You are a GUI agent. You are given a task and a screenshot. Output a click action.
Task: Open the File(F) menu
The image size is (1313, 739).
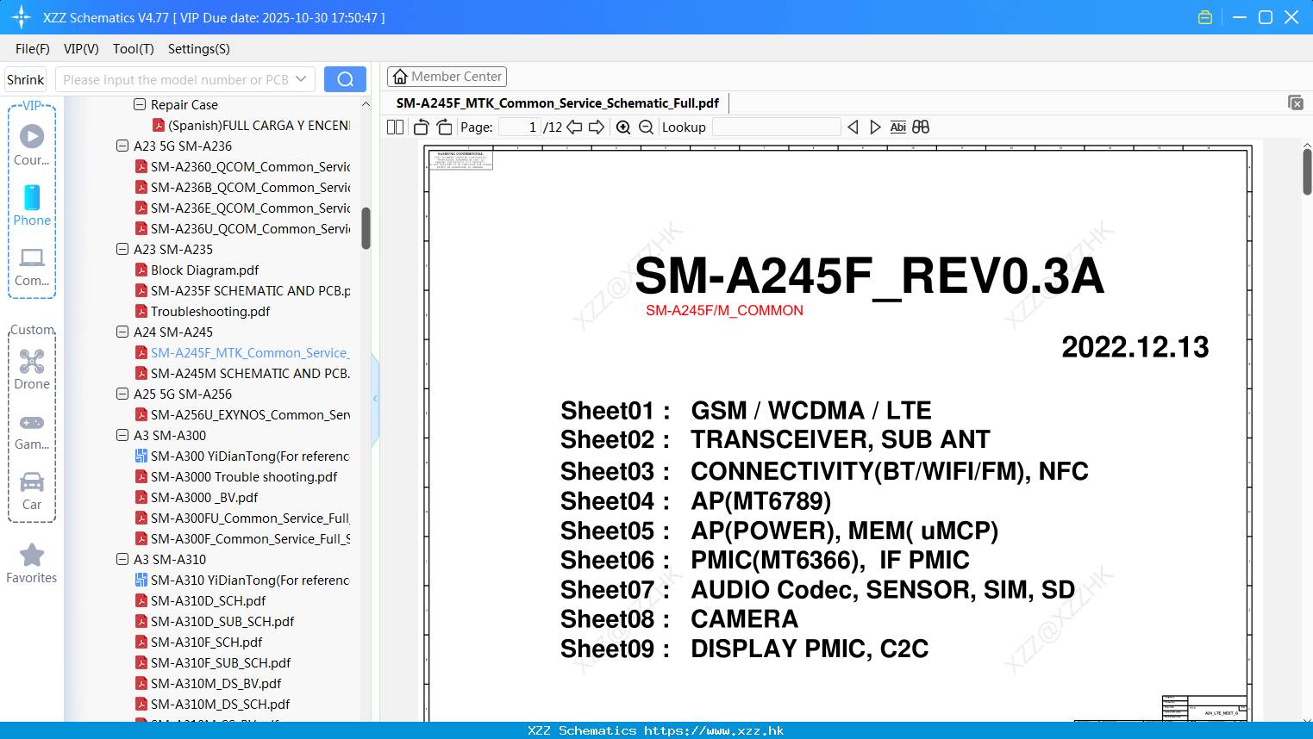(33, 49)
